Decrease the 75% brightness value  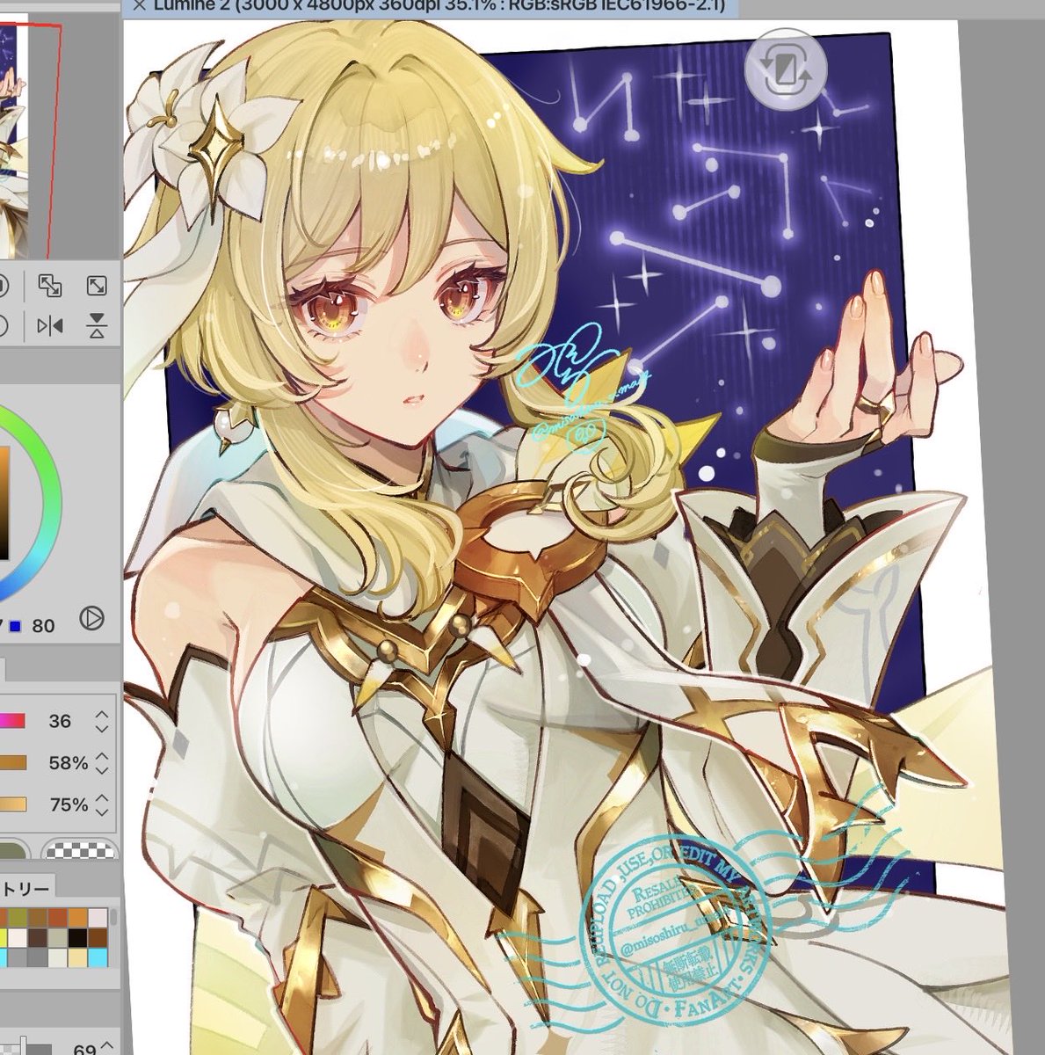coord(102,811)
